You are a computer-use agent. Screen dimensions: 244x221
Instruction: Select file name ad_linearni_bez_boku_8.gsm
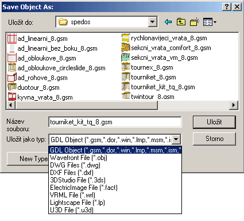point(57,48)
